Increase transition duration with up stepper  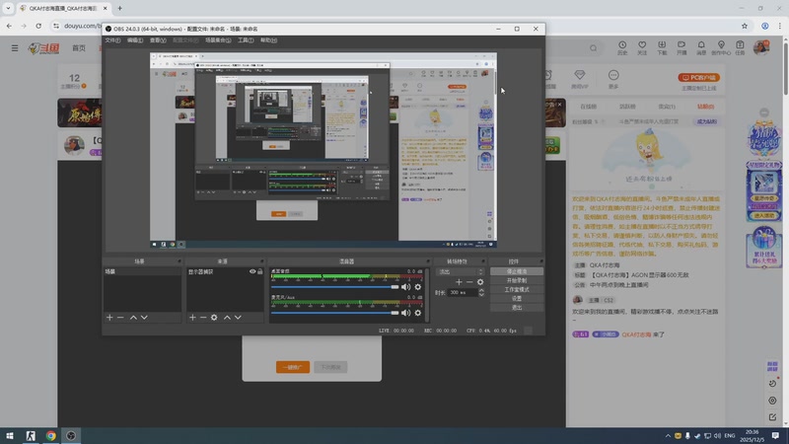click(x=481, y=290)
